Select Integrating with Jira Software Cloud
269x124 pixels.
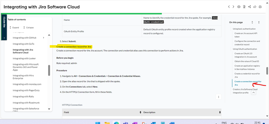click(23, 51)
